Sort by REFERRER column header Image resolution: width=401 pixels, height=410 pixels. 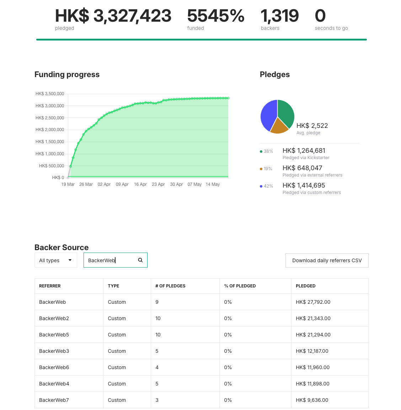tap(50, 286)
